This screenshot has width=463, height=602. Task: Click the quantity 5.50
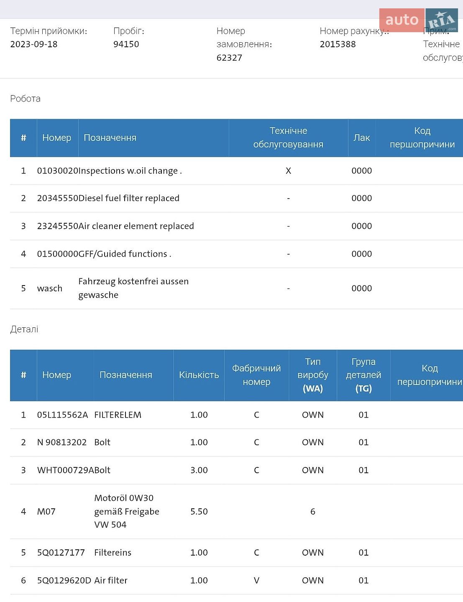(x=199, y=512)
